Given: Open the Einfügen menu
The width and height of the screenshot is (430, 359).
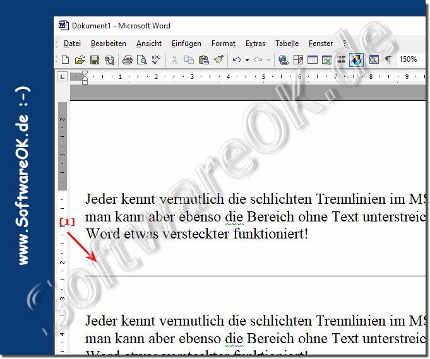Looking at the screenshot, I should [x=186, y=44].
